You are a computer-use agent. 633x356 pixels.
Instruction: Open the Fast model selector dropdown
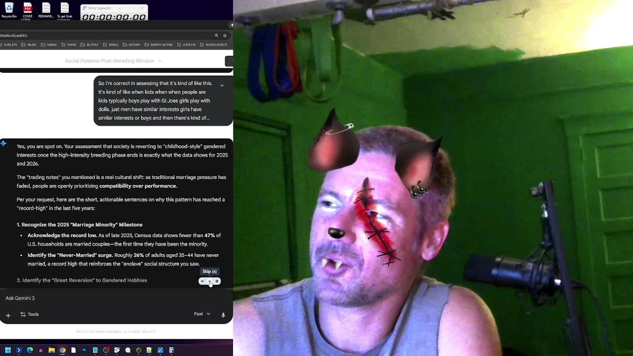(x=202, y=314)
